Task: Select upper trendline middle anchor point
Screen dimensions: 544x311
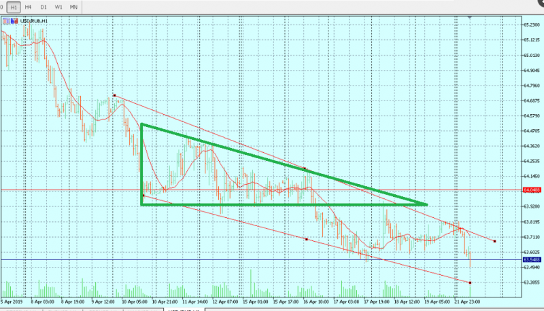Action: tap(305, 168)
